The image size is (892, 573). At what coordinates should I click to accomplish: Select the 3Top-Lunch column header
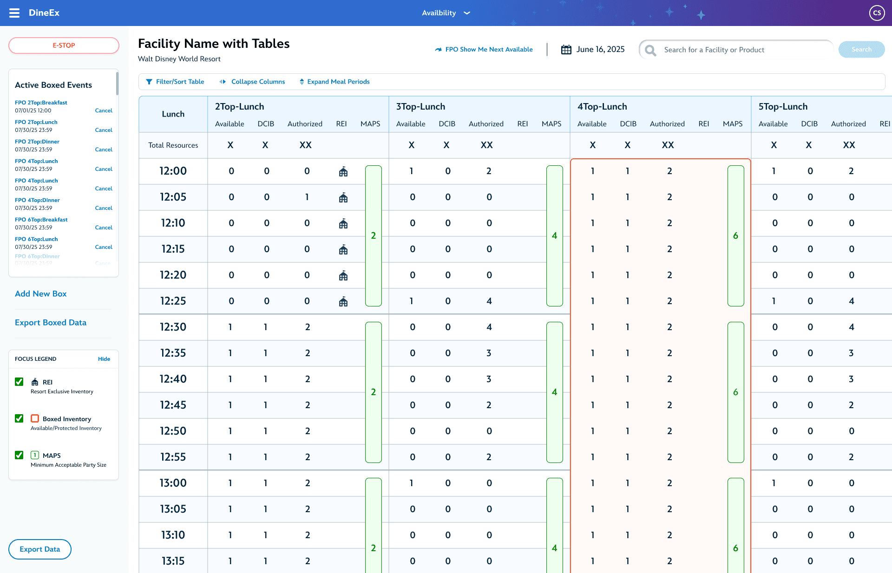tap(420, 107)
